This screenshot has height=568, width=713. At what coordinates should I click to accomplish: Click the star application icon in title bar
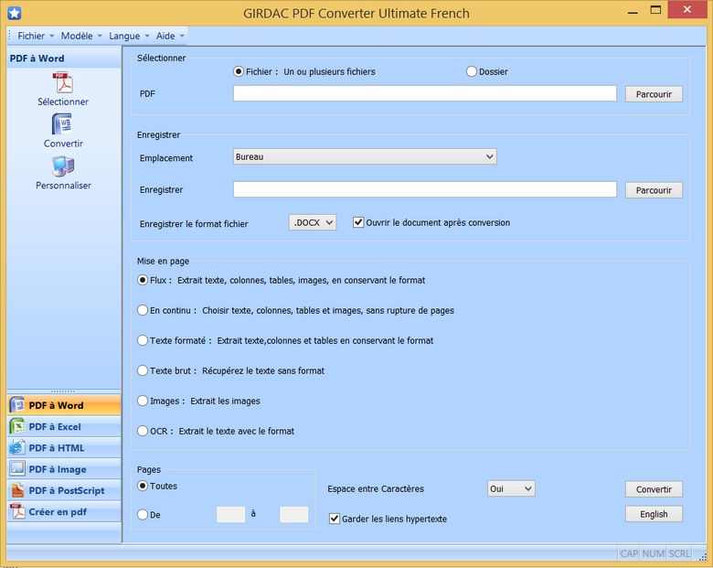pyautogui.click(x=14, y=13)
